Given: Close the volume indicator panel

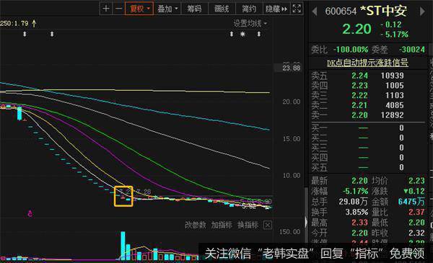Looking at the screenshot, I should [x=268, y=226].
